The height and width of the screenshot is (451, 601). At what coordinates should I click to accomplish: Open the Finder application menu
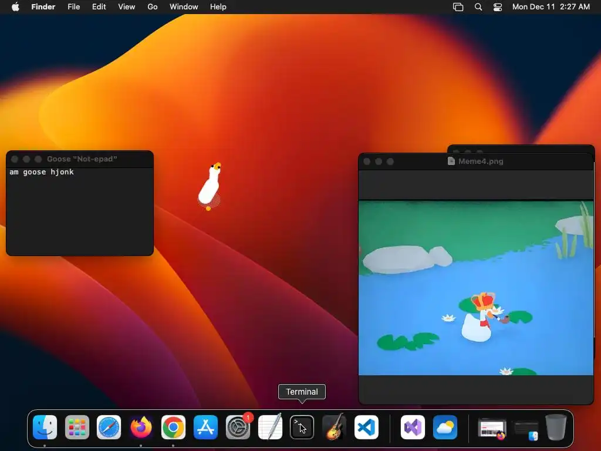click(x=43, y=7)
